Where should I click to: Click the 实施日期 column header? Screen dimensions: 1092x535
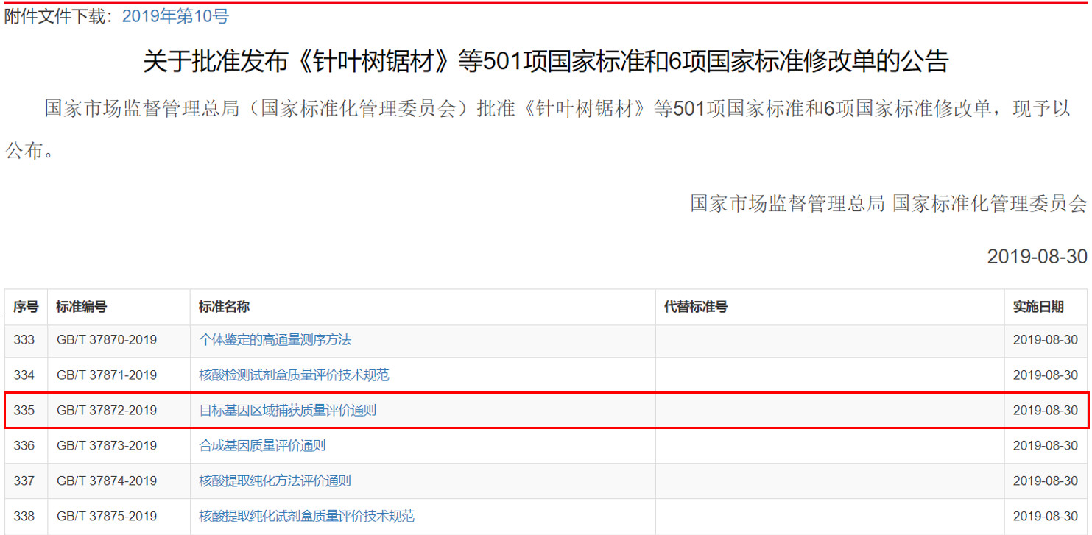point(1038,307)
